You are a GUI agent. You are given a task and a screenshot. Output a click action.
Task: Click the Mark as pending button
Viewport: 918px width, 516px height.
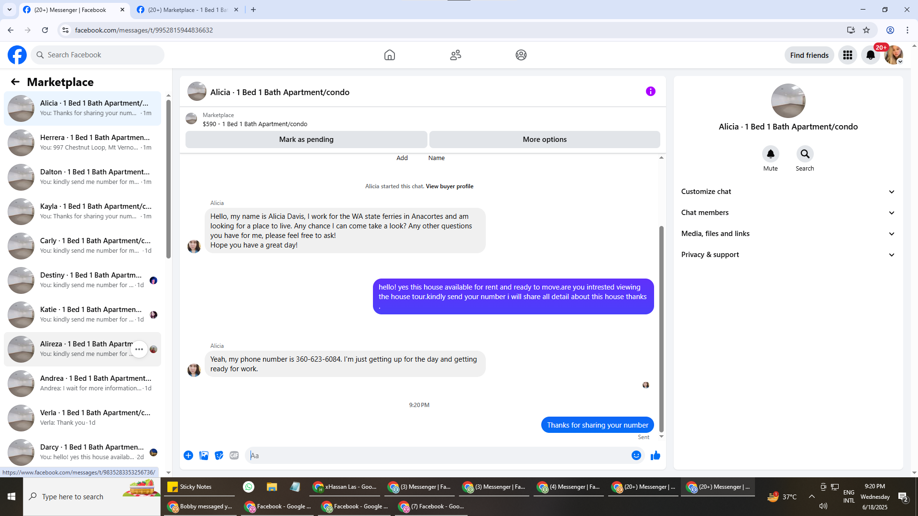pos(306,140)
